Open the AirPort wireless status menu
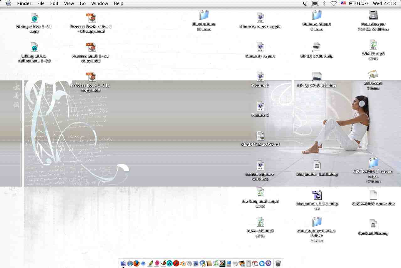Image resolution: width=401 pixels, height=268 pixels. click(334, 3)
